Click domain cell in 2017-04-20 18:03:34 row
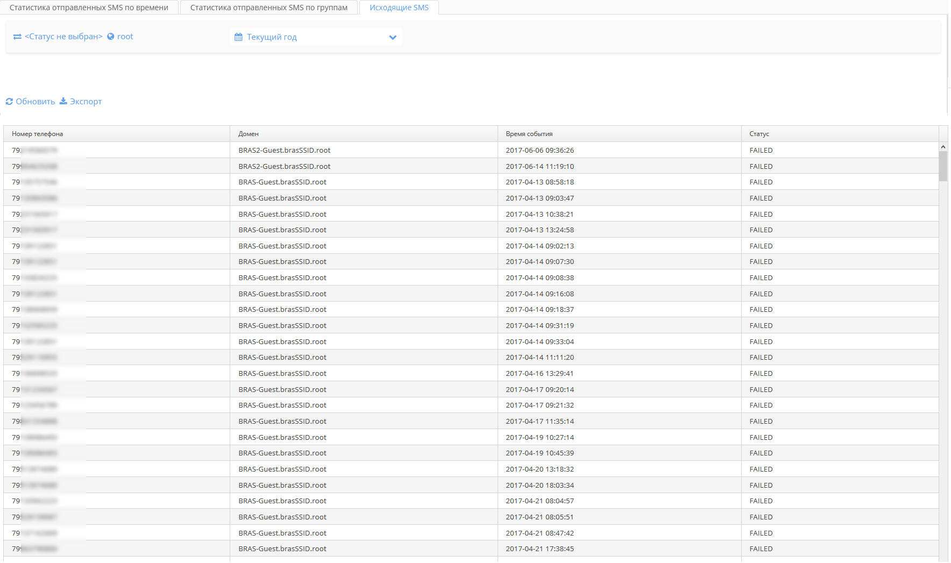The height and width of the screenshot is (563, 951). pos(364,485)
